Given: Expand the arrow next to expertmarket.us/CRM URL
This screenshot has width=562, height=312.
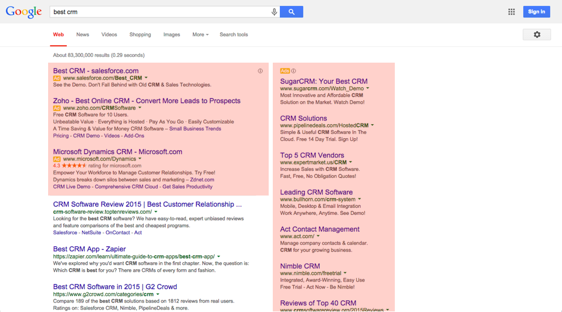Looking at the screenshot, I should tap(350, 162).
